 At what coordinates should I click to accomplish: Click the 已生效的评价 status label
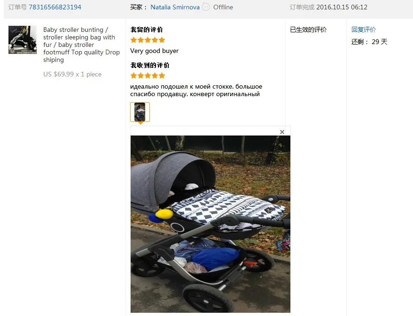(x=308, y=30)
